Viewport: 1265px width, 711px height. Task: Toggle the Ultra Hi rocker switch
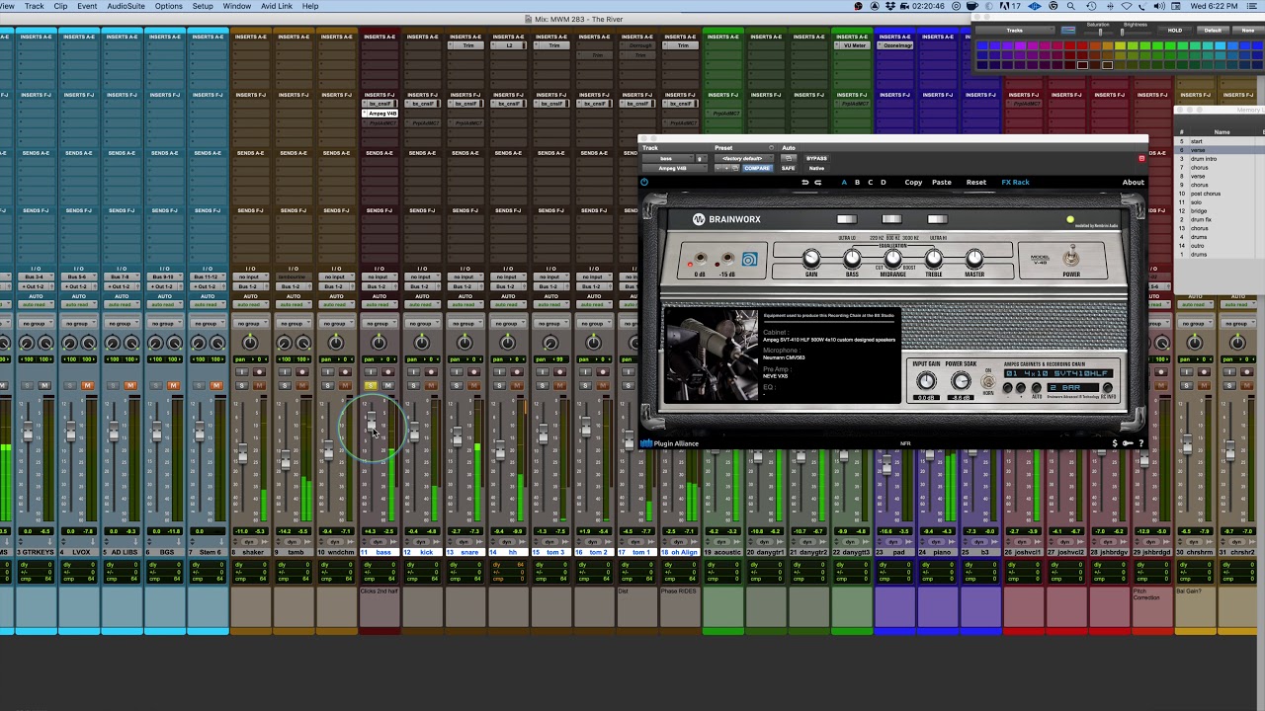pos(937,219)
